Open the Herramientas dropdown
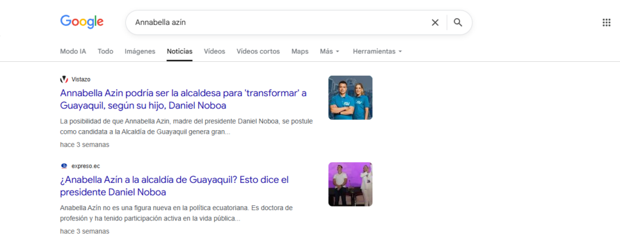 pos(377,51)
